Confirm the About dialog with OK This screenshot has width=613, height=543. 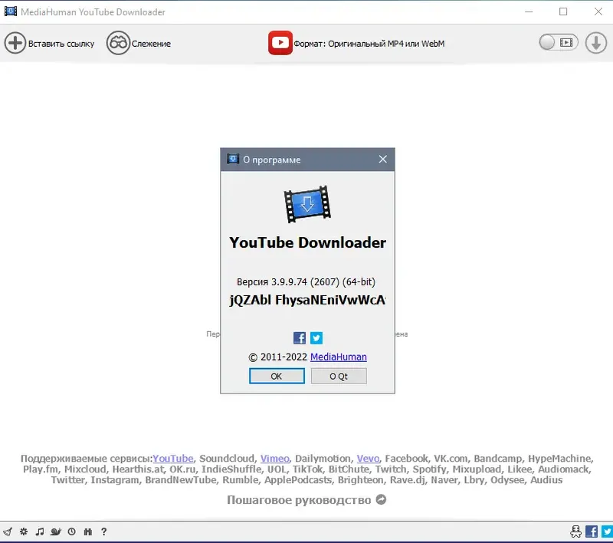277,376
